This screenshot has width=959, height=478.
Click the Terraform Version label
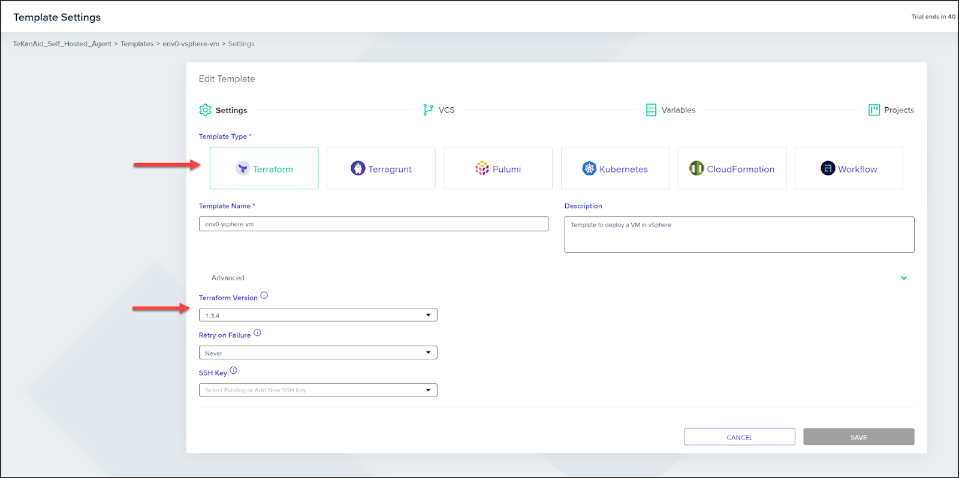(228, 298)
